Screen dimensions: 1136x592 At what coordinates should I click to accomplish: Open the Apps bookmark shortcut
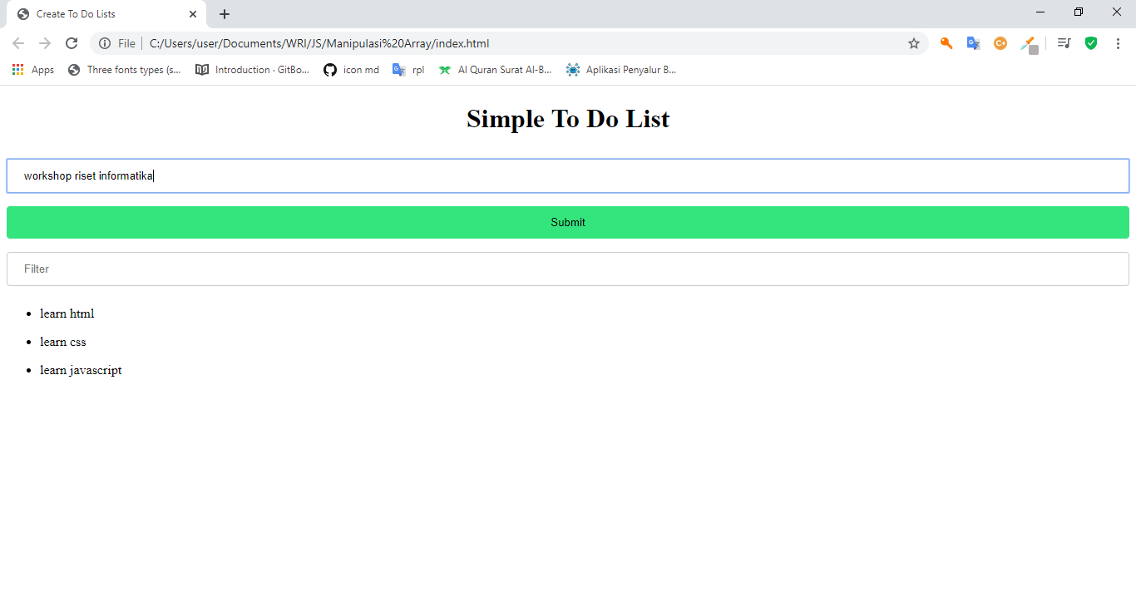33,70
